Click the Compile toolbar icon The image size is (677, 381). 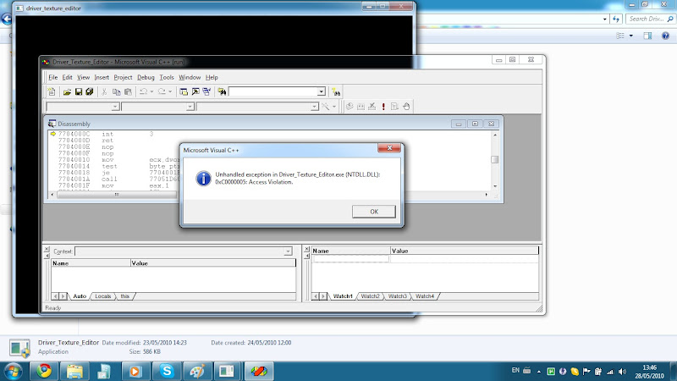point(350,107)
